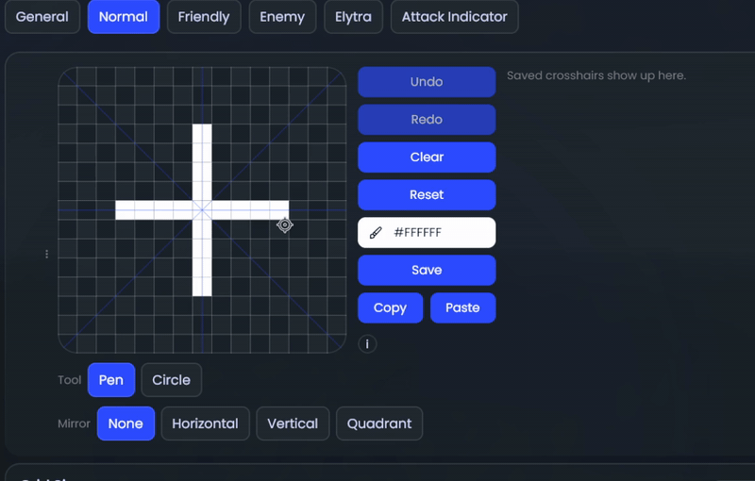Open the #FFFFFF color picker field
Viewport: 755px width, 481px height.
tap(427, 232)
